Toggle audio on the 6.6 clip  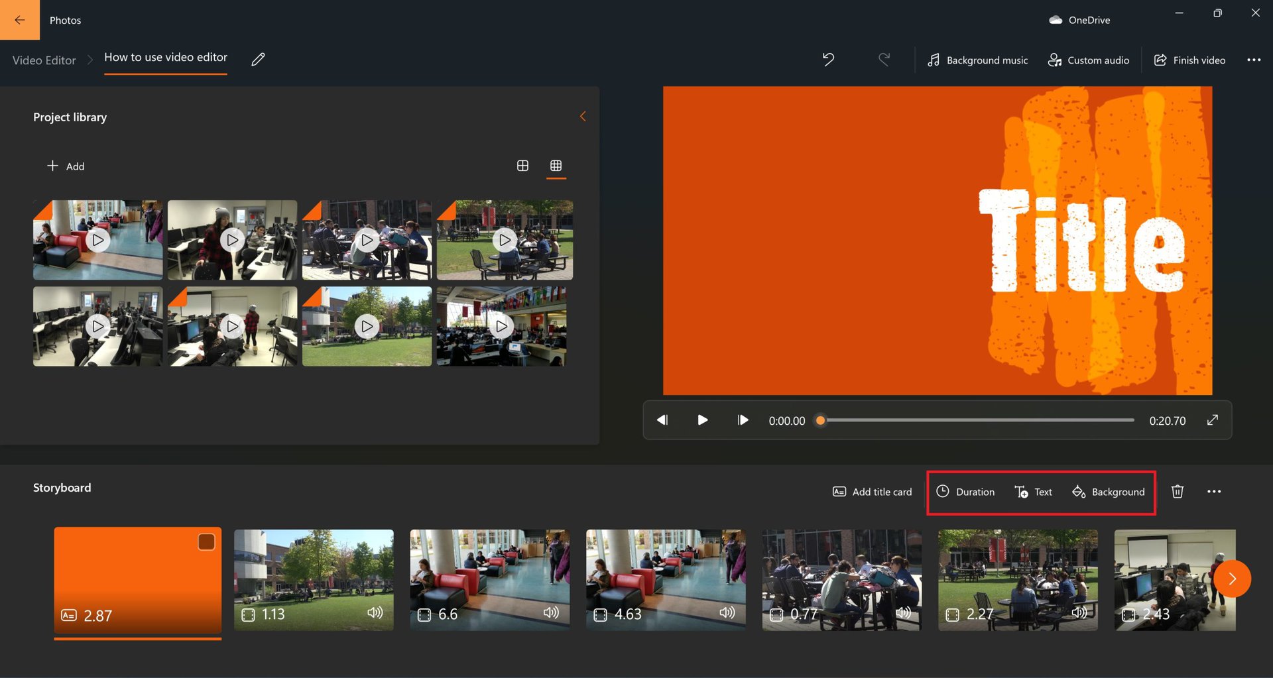[x=551, y=612]
